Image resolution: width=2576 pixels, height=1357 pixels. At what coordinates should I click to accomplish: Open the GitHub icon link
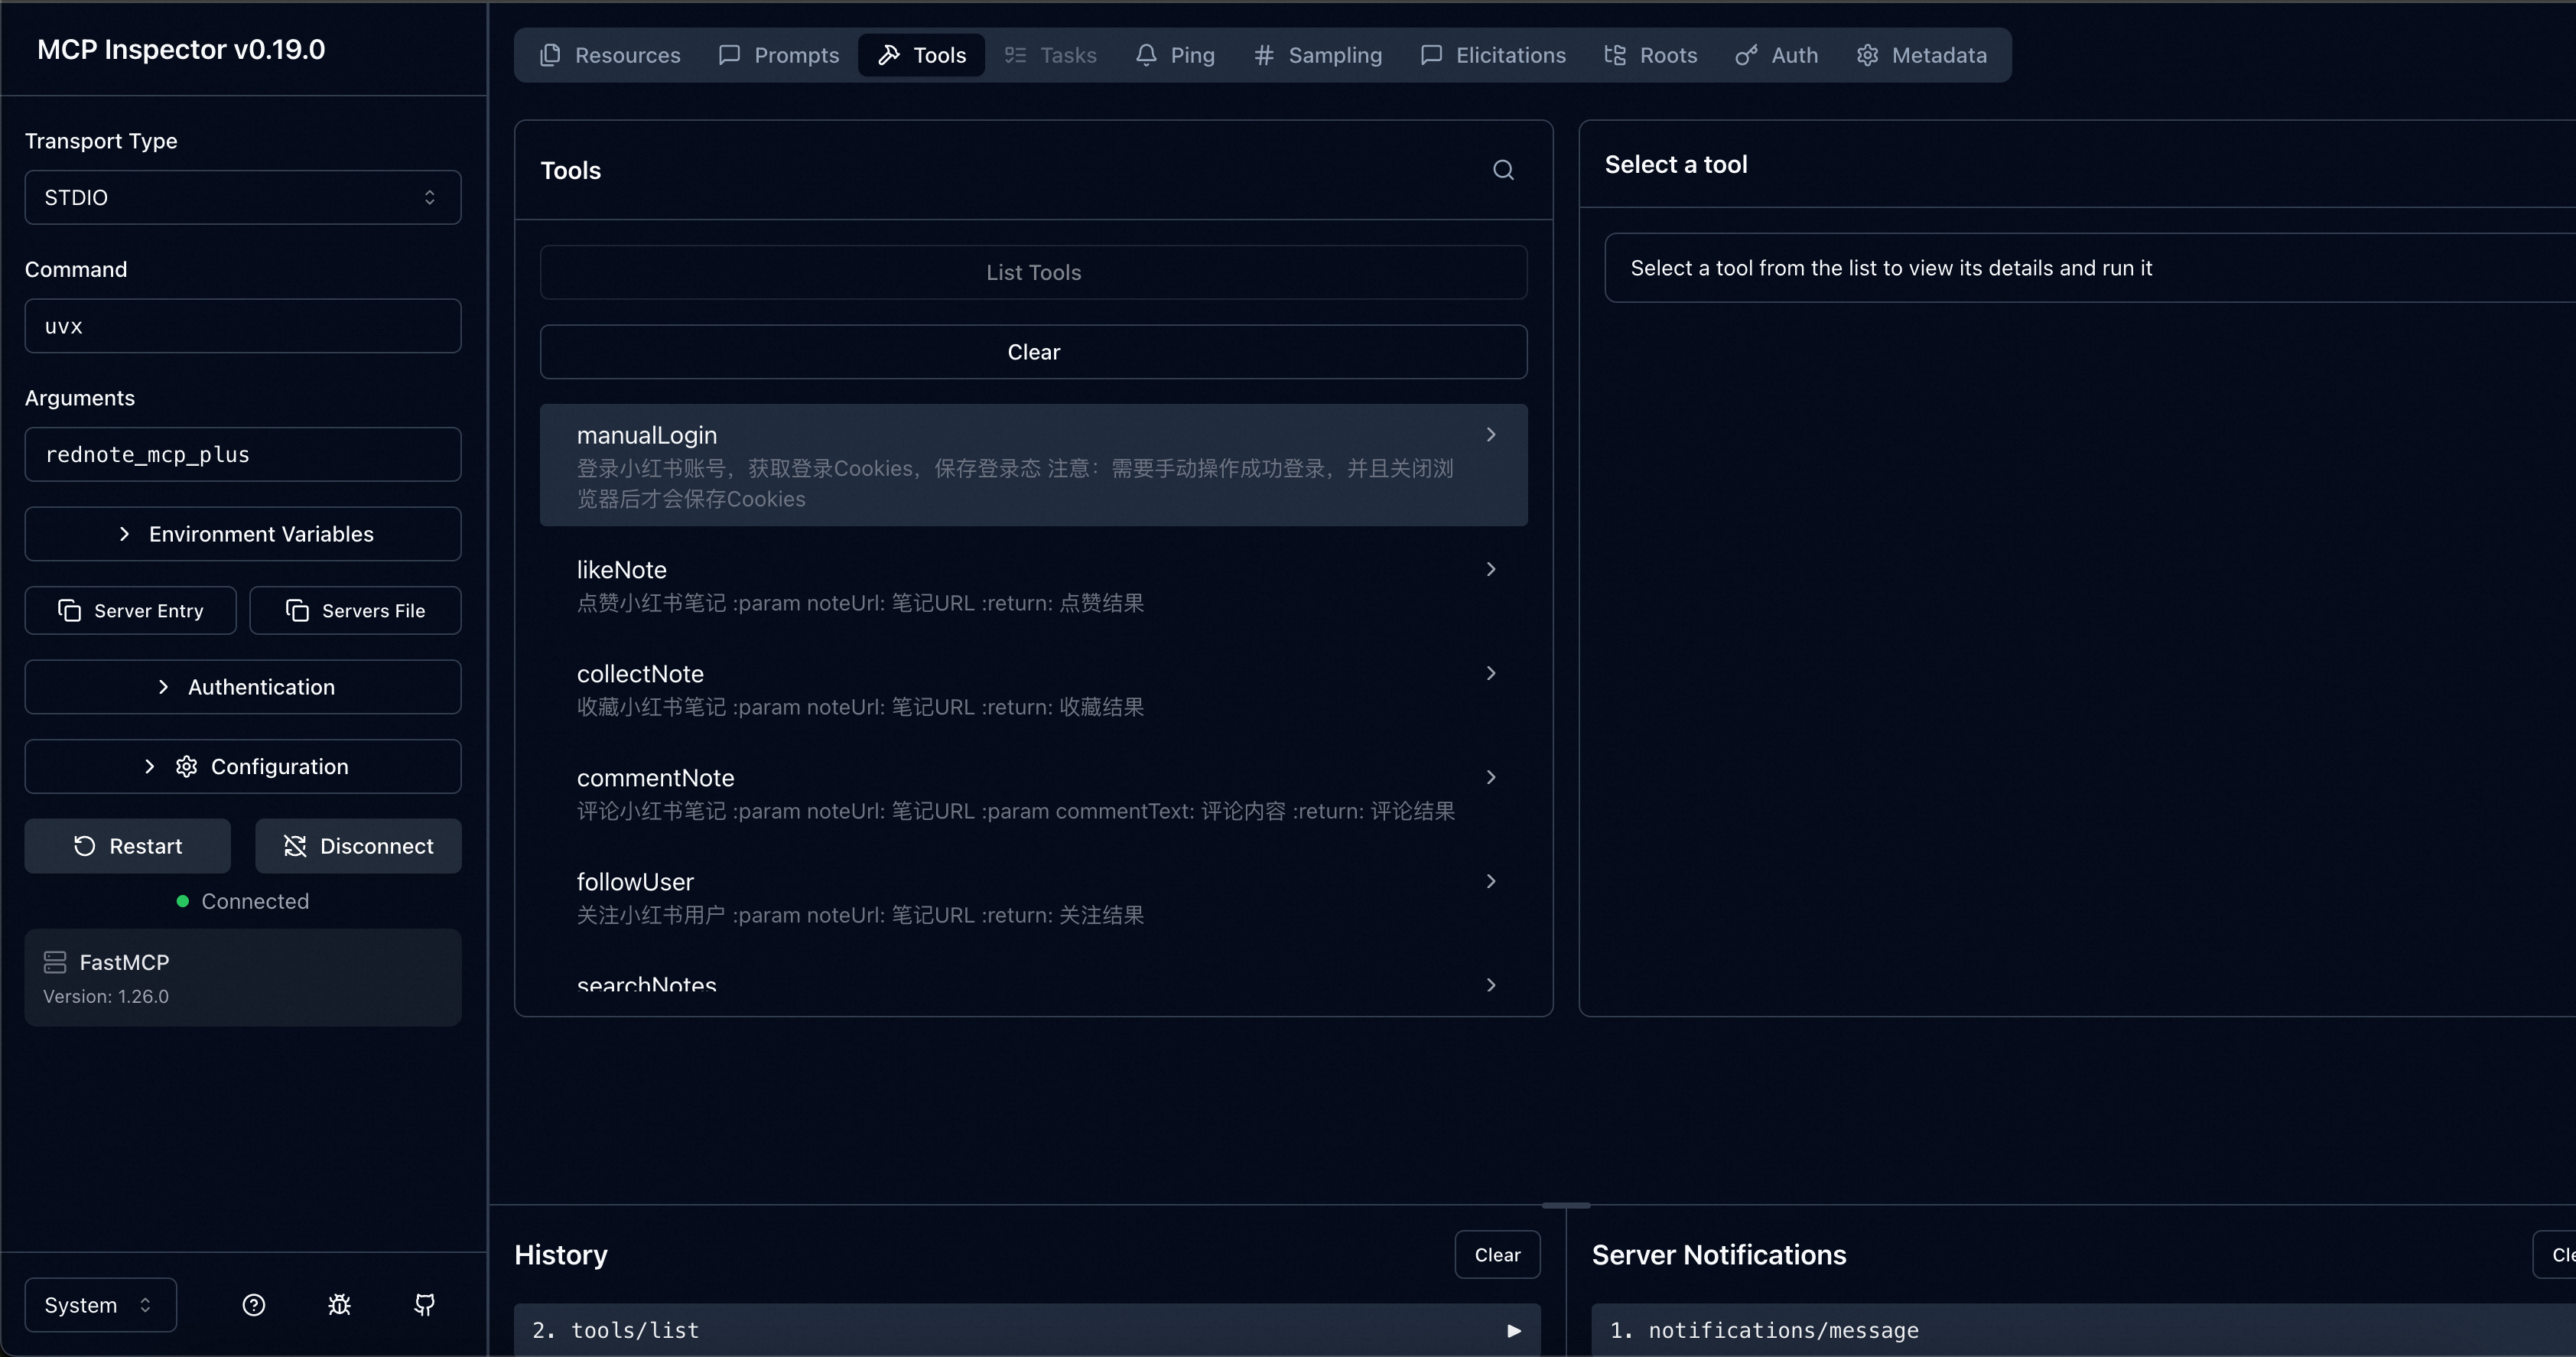[425, 1305]
